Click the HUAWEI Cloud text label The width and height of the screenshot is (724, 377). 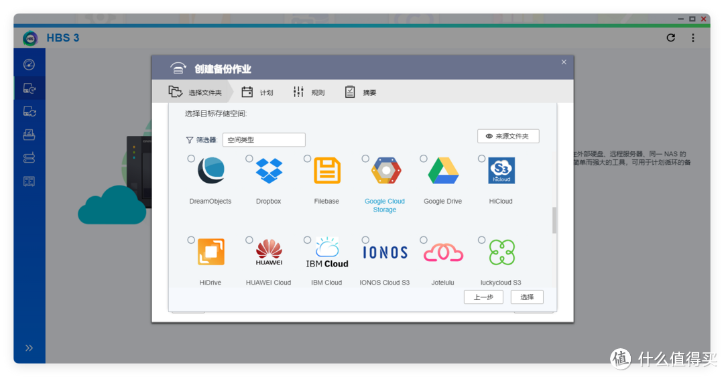[268, 283]
